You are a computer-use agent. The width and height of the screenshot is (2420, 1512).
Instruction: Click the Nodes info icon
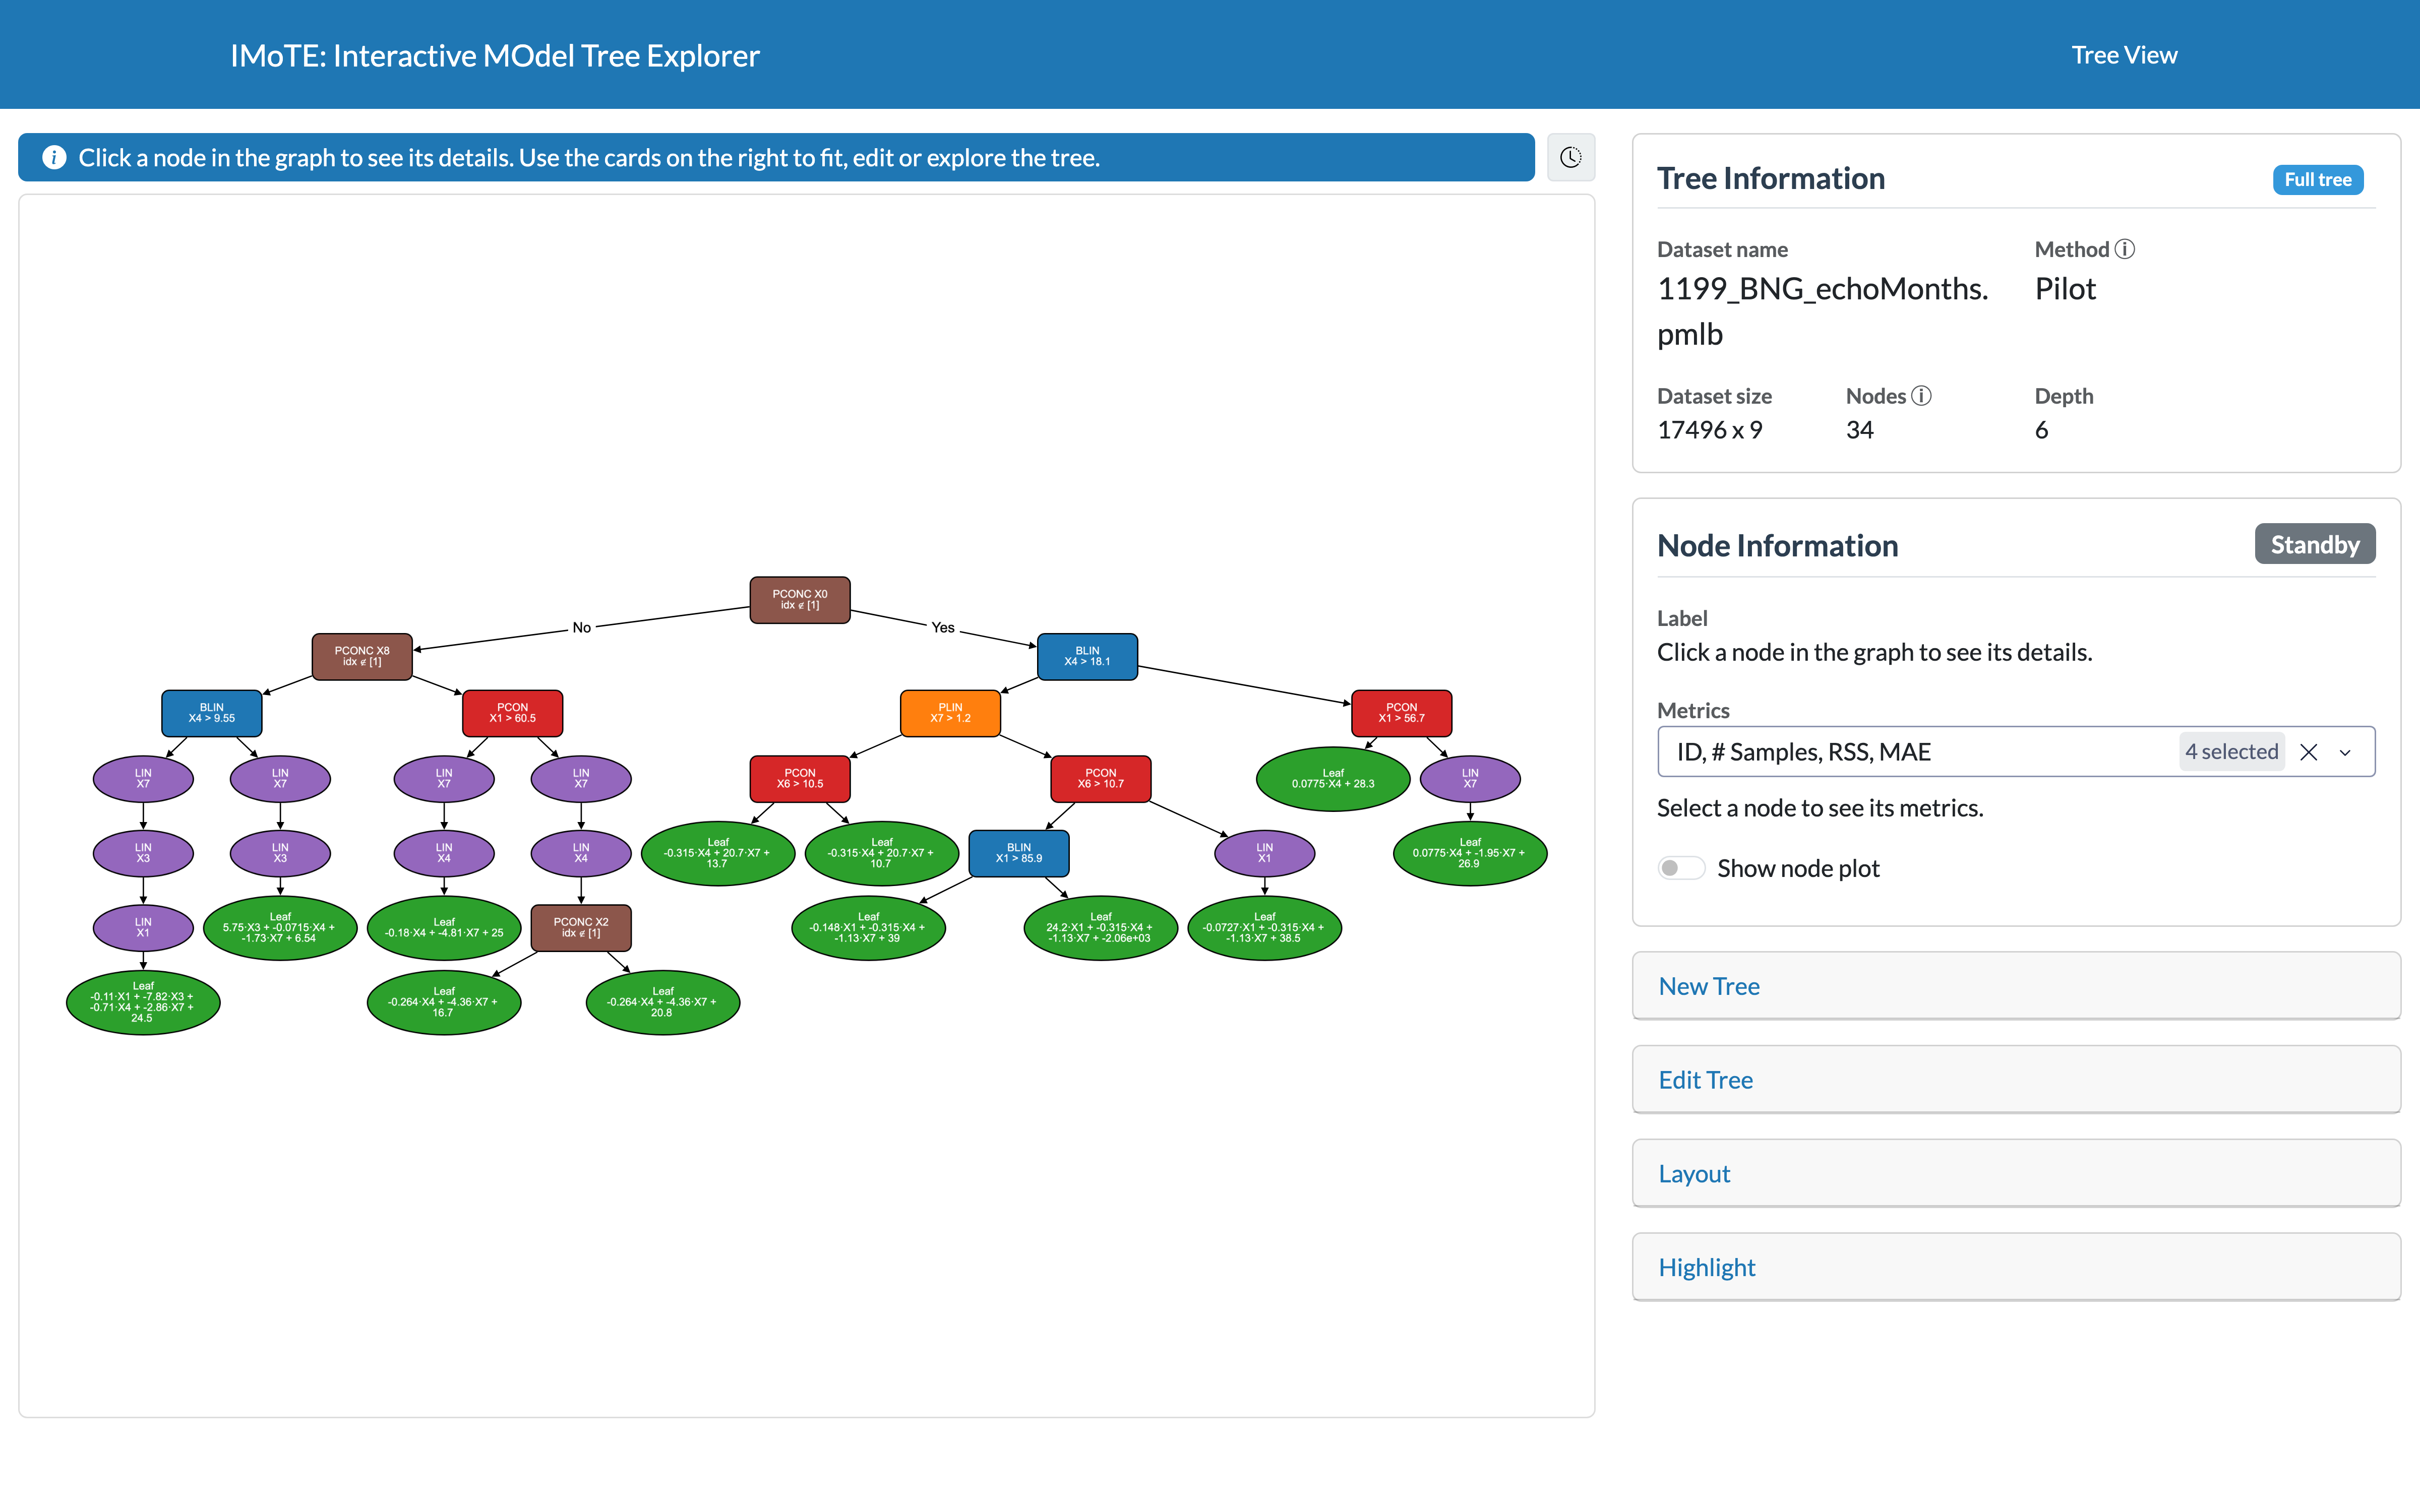(1921, 396)
